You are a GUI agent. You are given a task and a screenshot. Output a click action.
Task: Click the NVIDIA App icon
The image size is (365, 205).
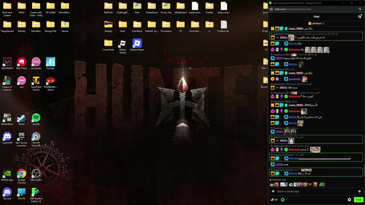(x=7, y=175)
